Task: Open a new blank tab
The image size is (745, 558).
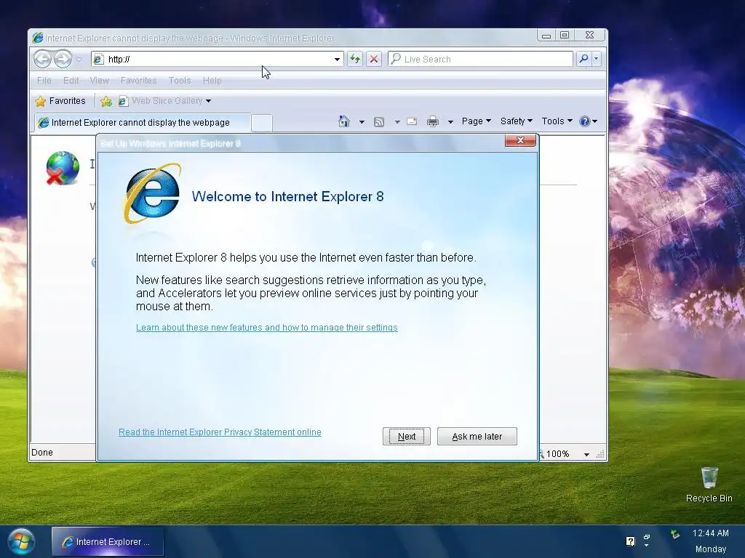Action: (261, 123)
